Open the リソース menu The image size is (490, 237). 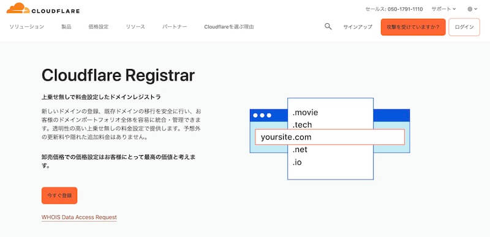coord(135,27)
